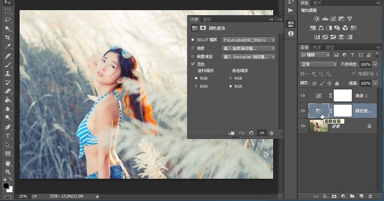
Task: Add a Color Lookup adjustment from panel
Action: point(354,28)
